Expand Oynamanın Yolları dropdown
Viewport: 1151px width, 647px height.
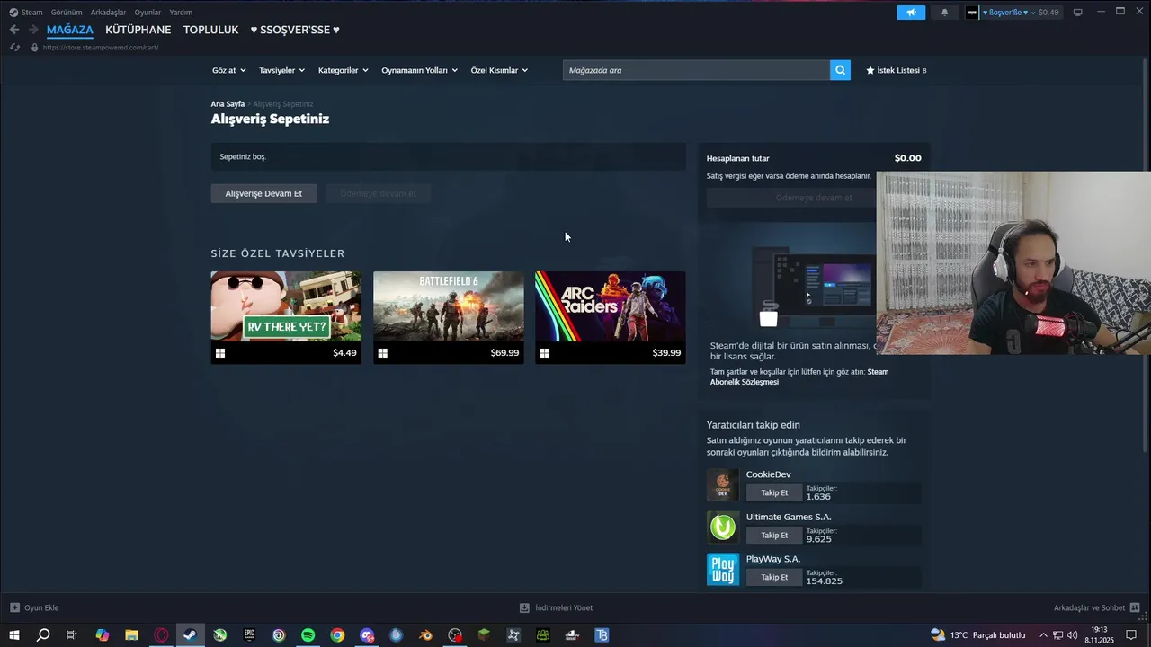tap(419, 70)
